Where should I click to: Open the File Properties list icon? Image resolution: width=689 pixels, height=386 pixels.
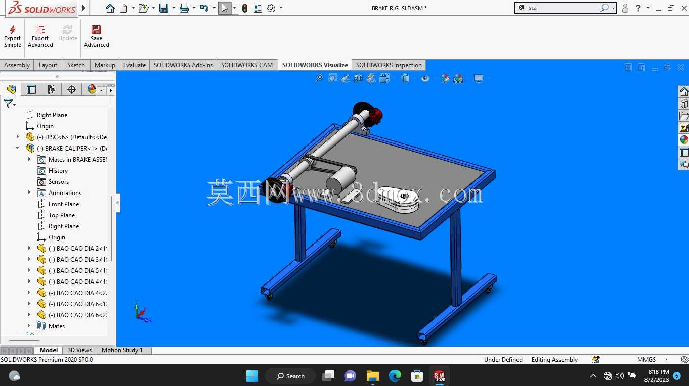point(258,8)
